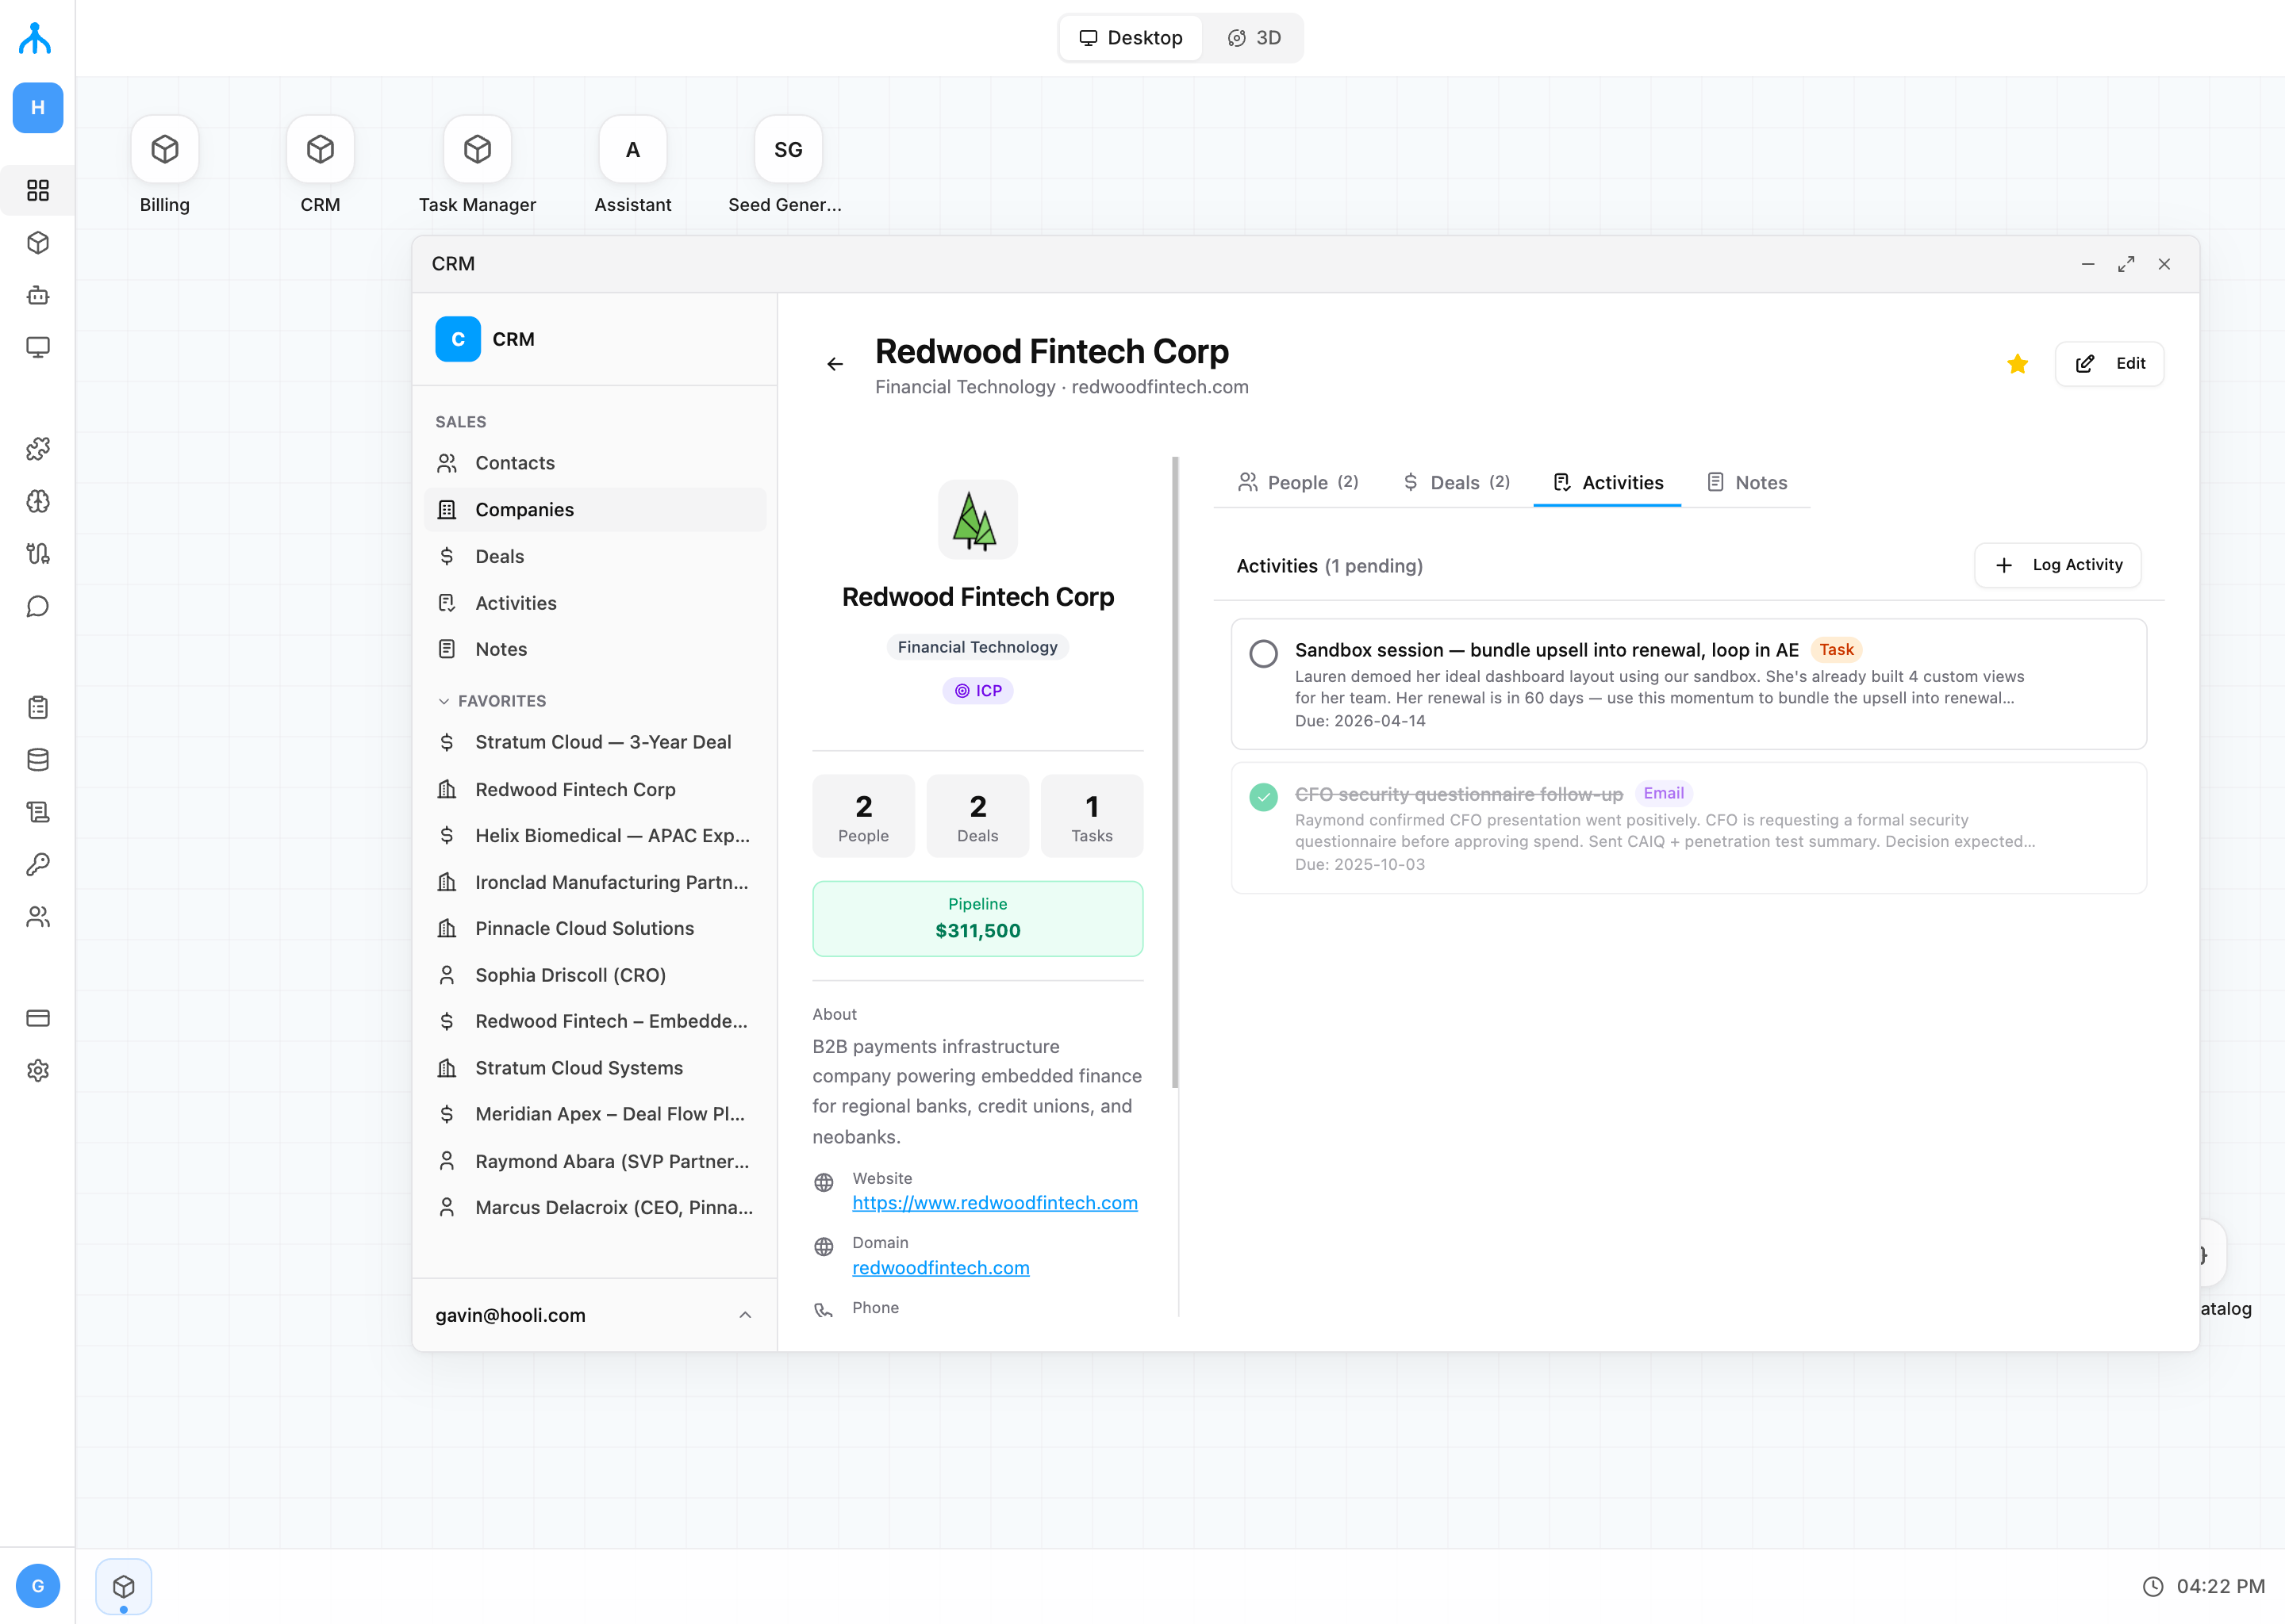Switch to the Notes tab
The height and width of the screenshot is (1624, 2285).
1748,482
